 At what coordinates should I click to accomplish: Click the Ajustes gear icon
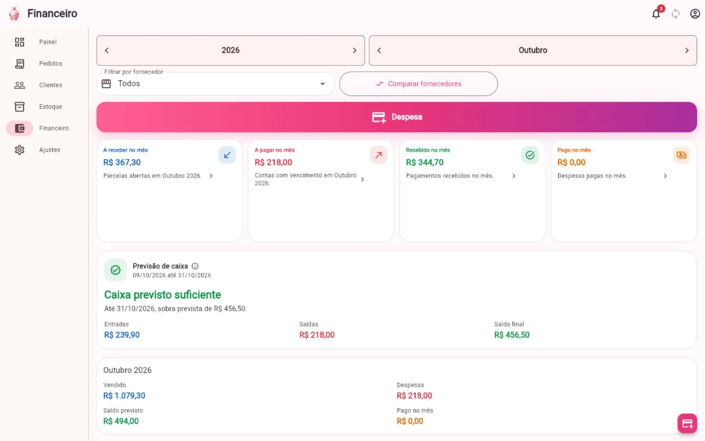[20, 150]
